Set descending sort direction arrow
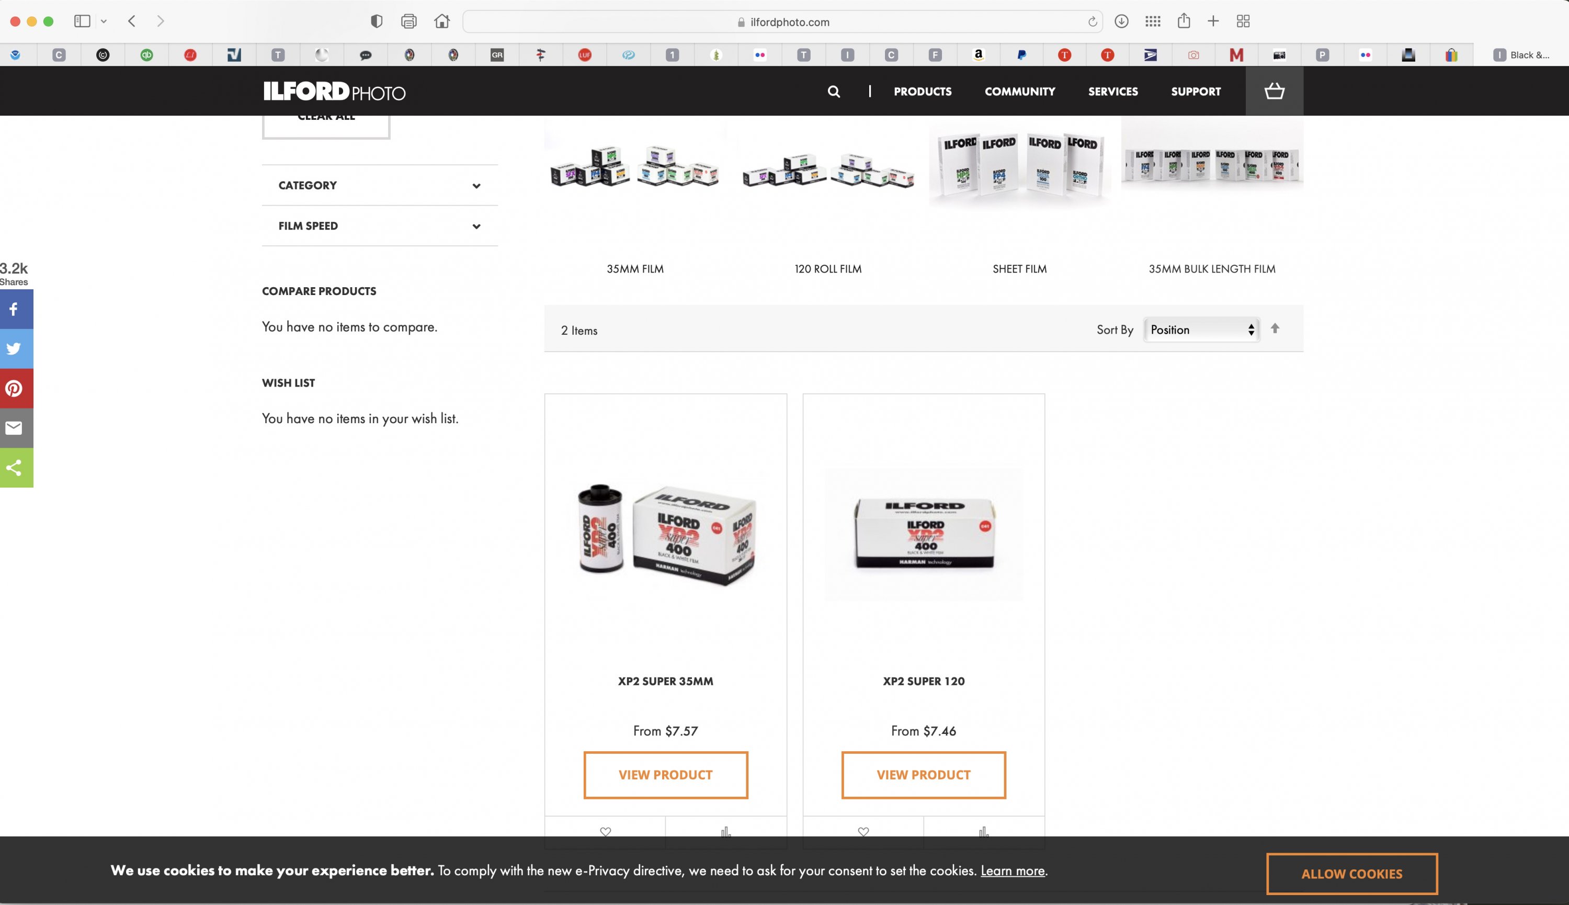The image size is (1569, 905). [1275, 328]
